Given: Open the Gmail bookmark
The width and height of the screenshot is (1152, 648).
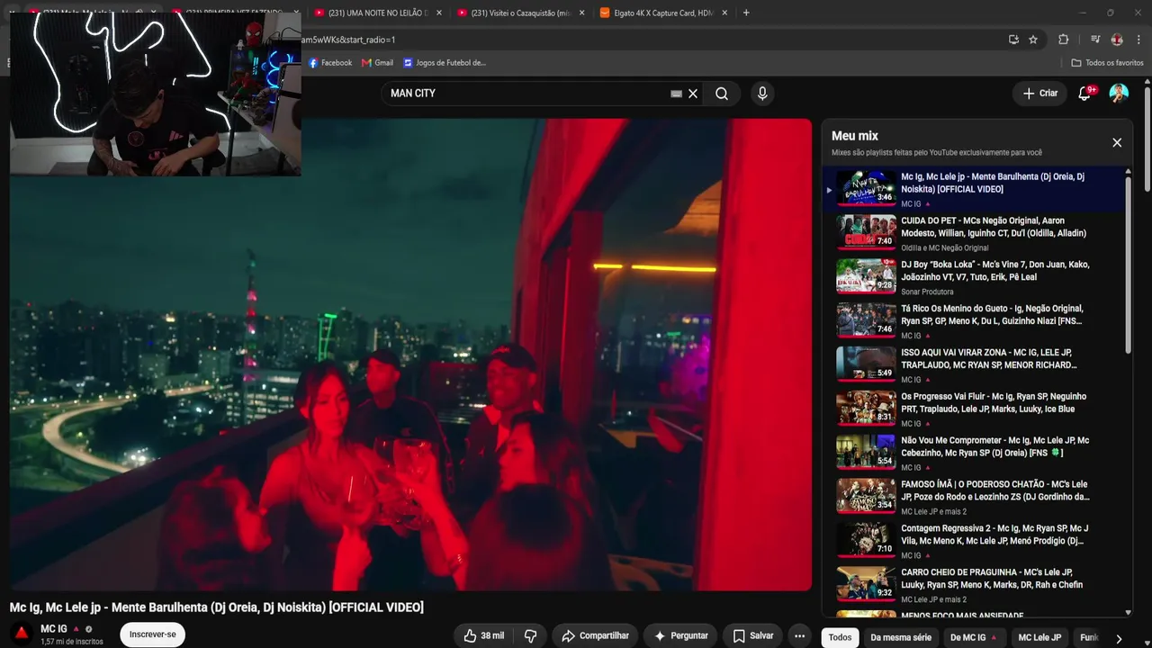Looking at the screenshot, I should click(377, 63).
